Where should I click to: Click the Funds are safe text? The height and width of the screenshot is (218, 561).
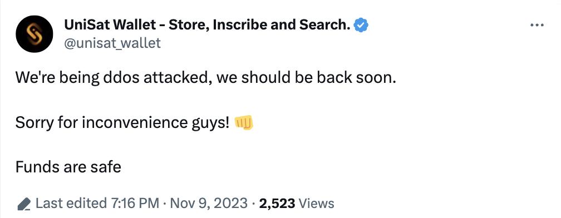[x=68, y=167]
